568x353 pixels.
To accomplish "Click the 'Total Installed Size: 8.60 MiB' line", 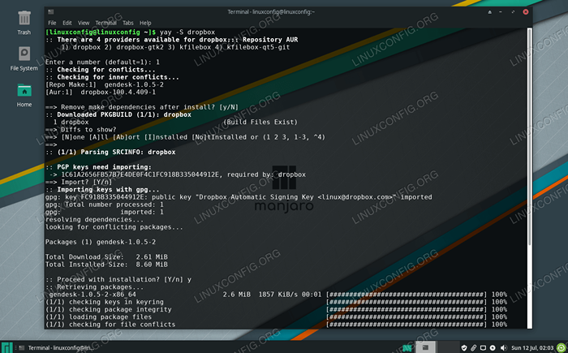I will [106, 265].
